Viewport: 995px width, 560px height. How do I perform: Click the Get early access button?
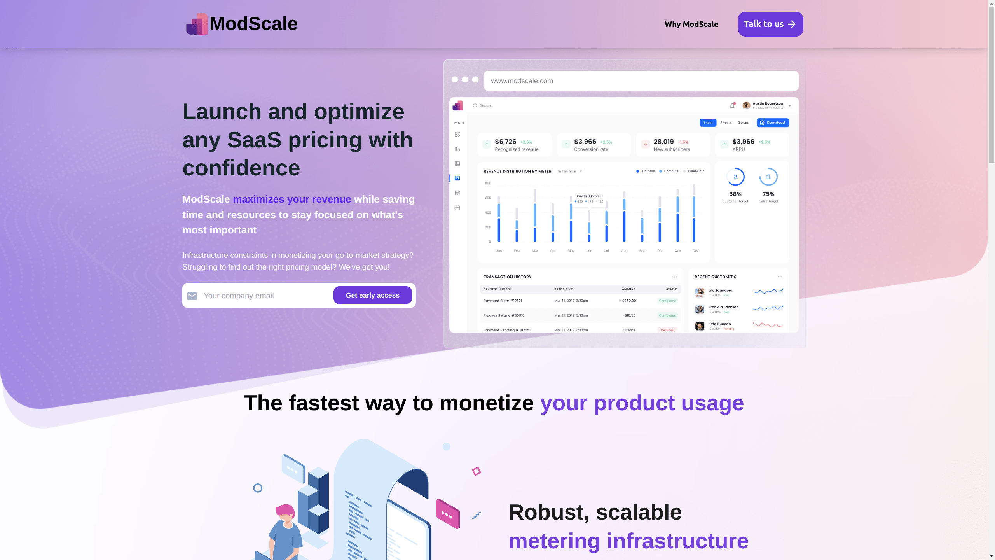[x=372, y=296]
